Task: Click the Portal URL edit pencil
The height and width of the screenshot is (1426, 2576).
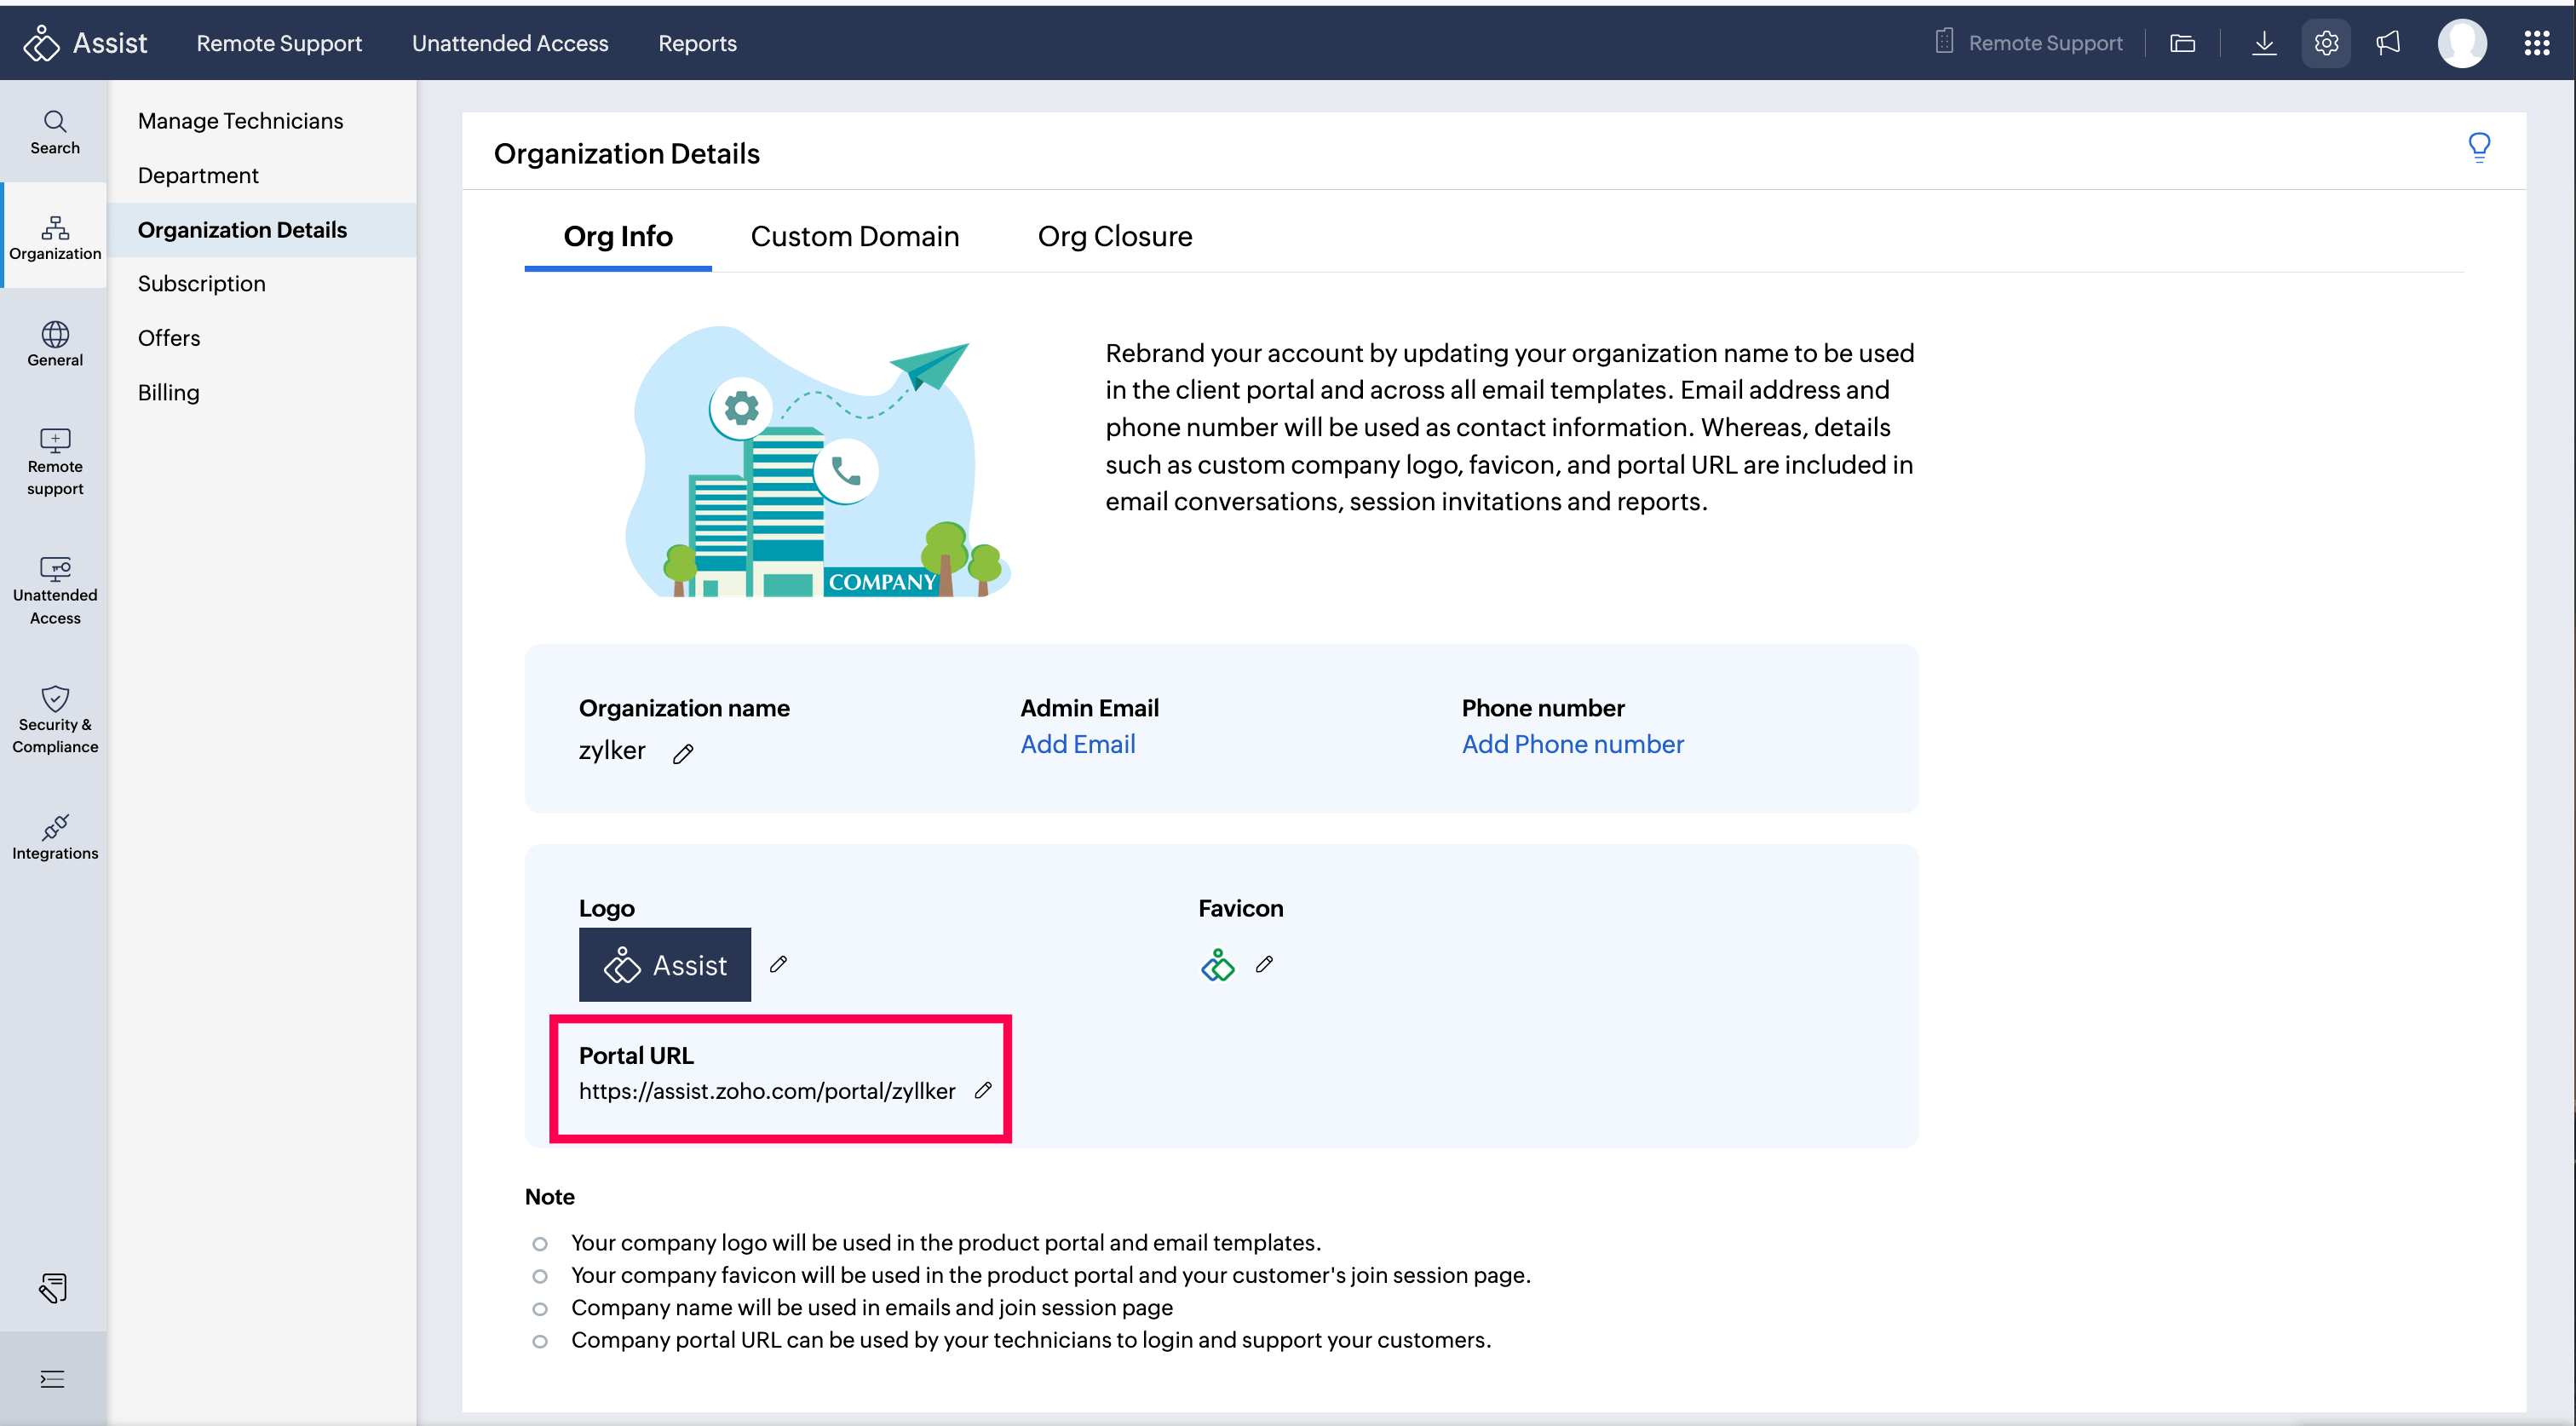Action: coord(983,1090)
